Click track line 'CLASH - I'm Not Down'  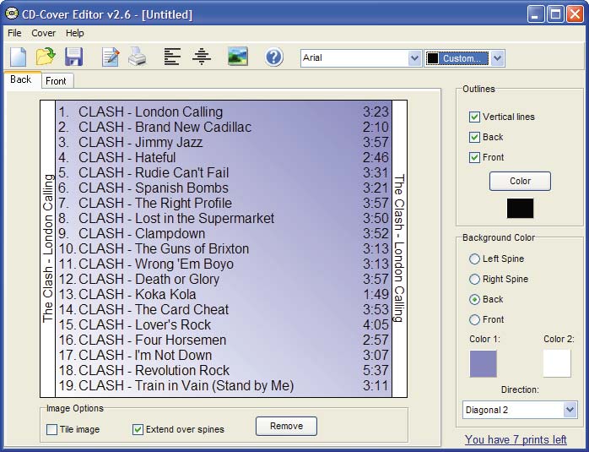tap(145, 355)
